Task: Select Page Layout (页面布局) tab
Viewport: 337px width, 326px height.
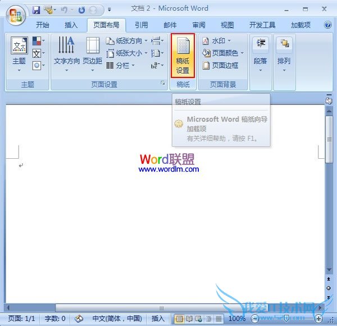Action: [106, 25]
